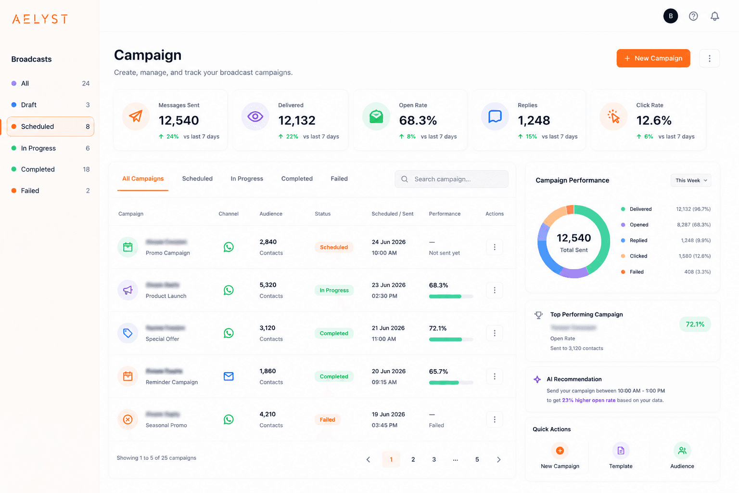Switch to Scheduled tab in campaign table
The image size is (739, 493).
coord(197,179)
